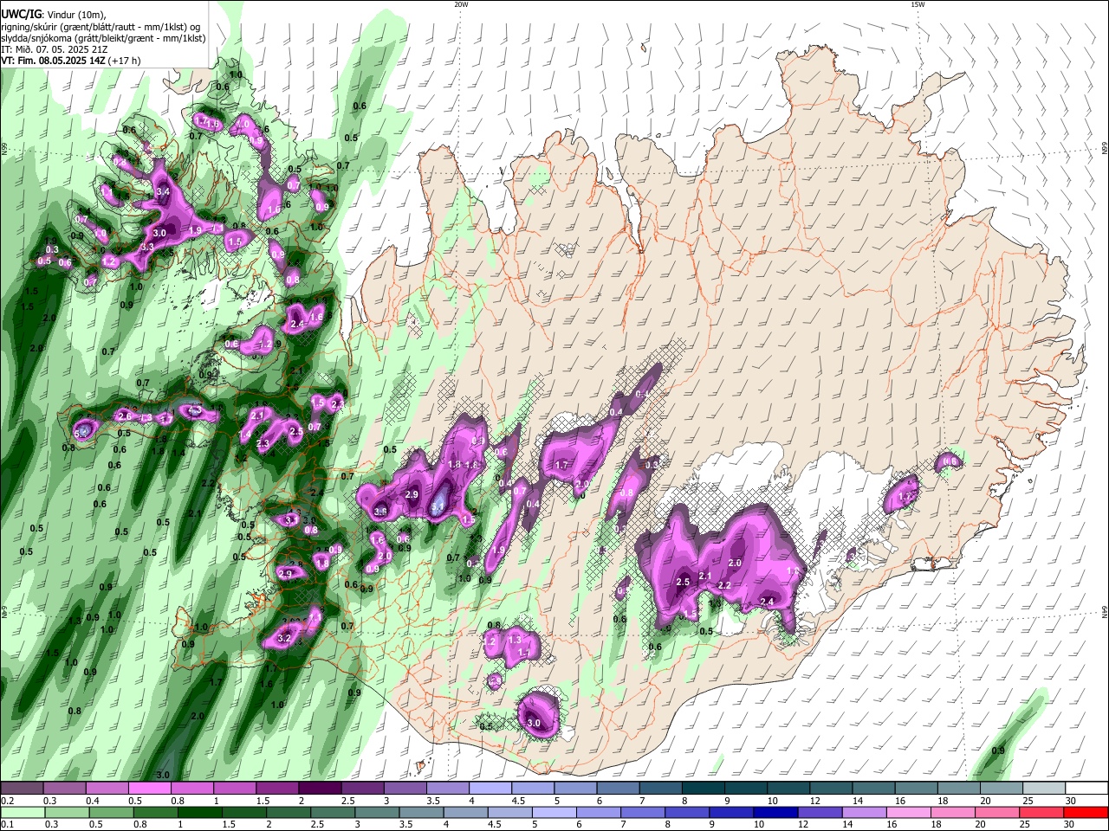
Task: Select the bright magenta 0.5–0.8 snow swatch
Action: (x=149, y=788)
